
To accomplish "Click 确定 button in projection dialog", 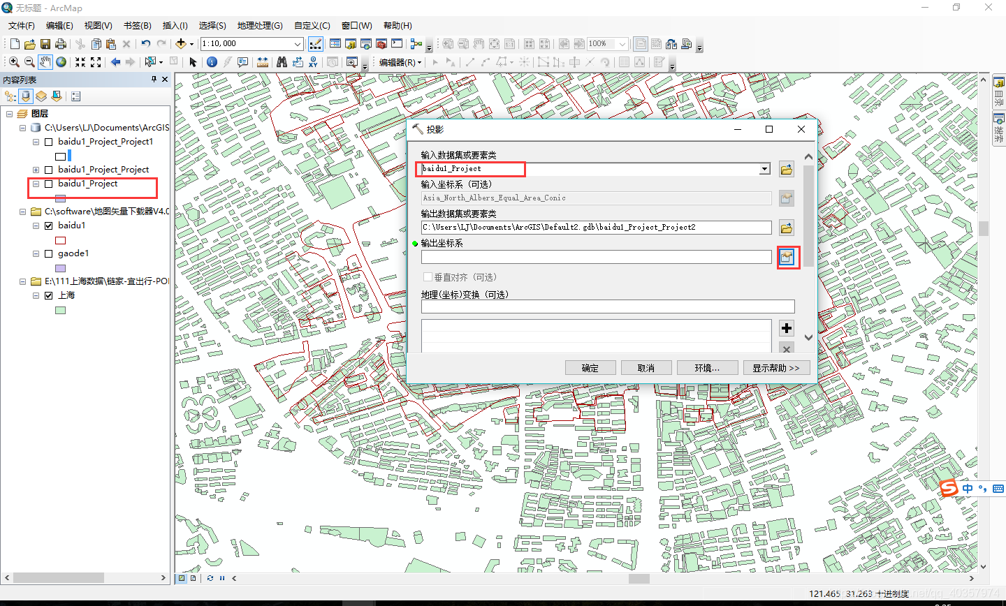I will click(x=590, y=368).
